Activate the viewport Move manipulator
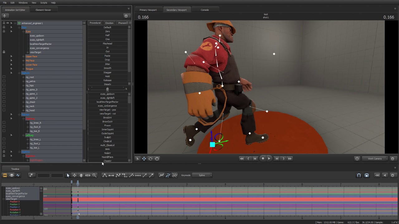This screenshot has height=224, width=399. pyautogui.click(x=144, y=159)
